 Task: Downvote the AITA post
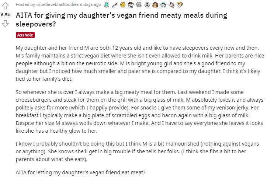click(5, 24)
